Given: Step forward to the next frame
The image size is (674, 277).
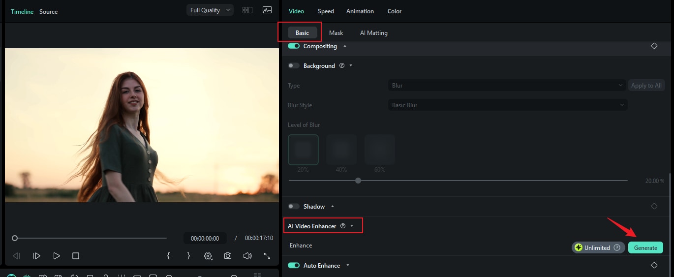Looking at the screenshot, I should [37, 256].
